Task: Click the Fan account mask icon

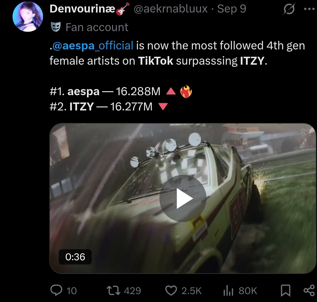Action: [56, 27]
